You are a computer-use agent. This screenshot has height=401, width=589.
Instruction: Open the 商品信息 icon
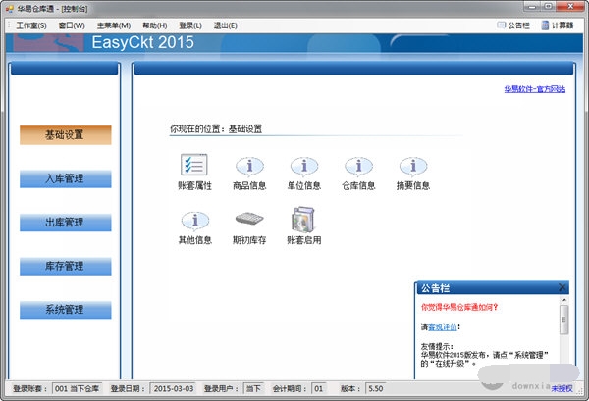[249, 168]
